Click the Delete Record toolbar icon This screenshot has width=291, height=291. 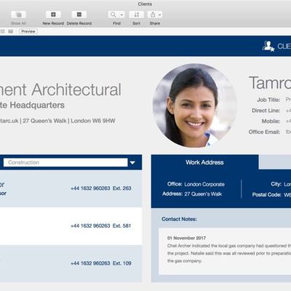coord(79,15)
